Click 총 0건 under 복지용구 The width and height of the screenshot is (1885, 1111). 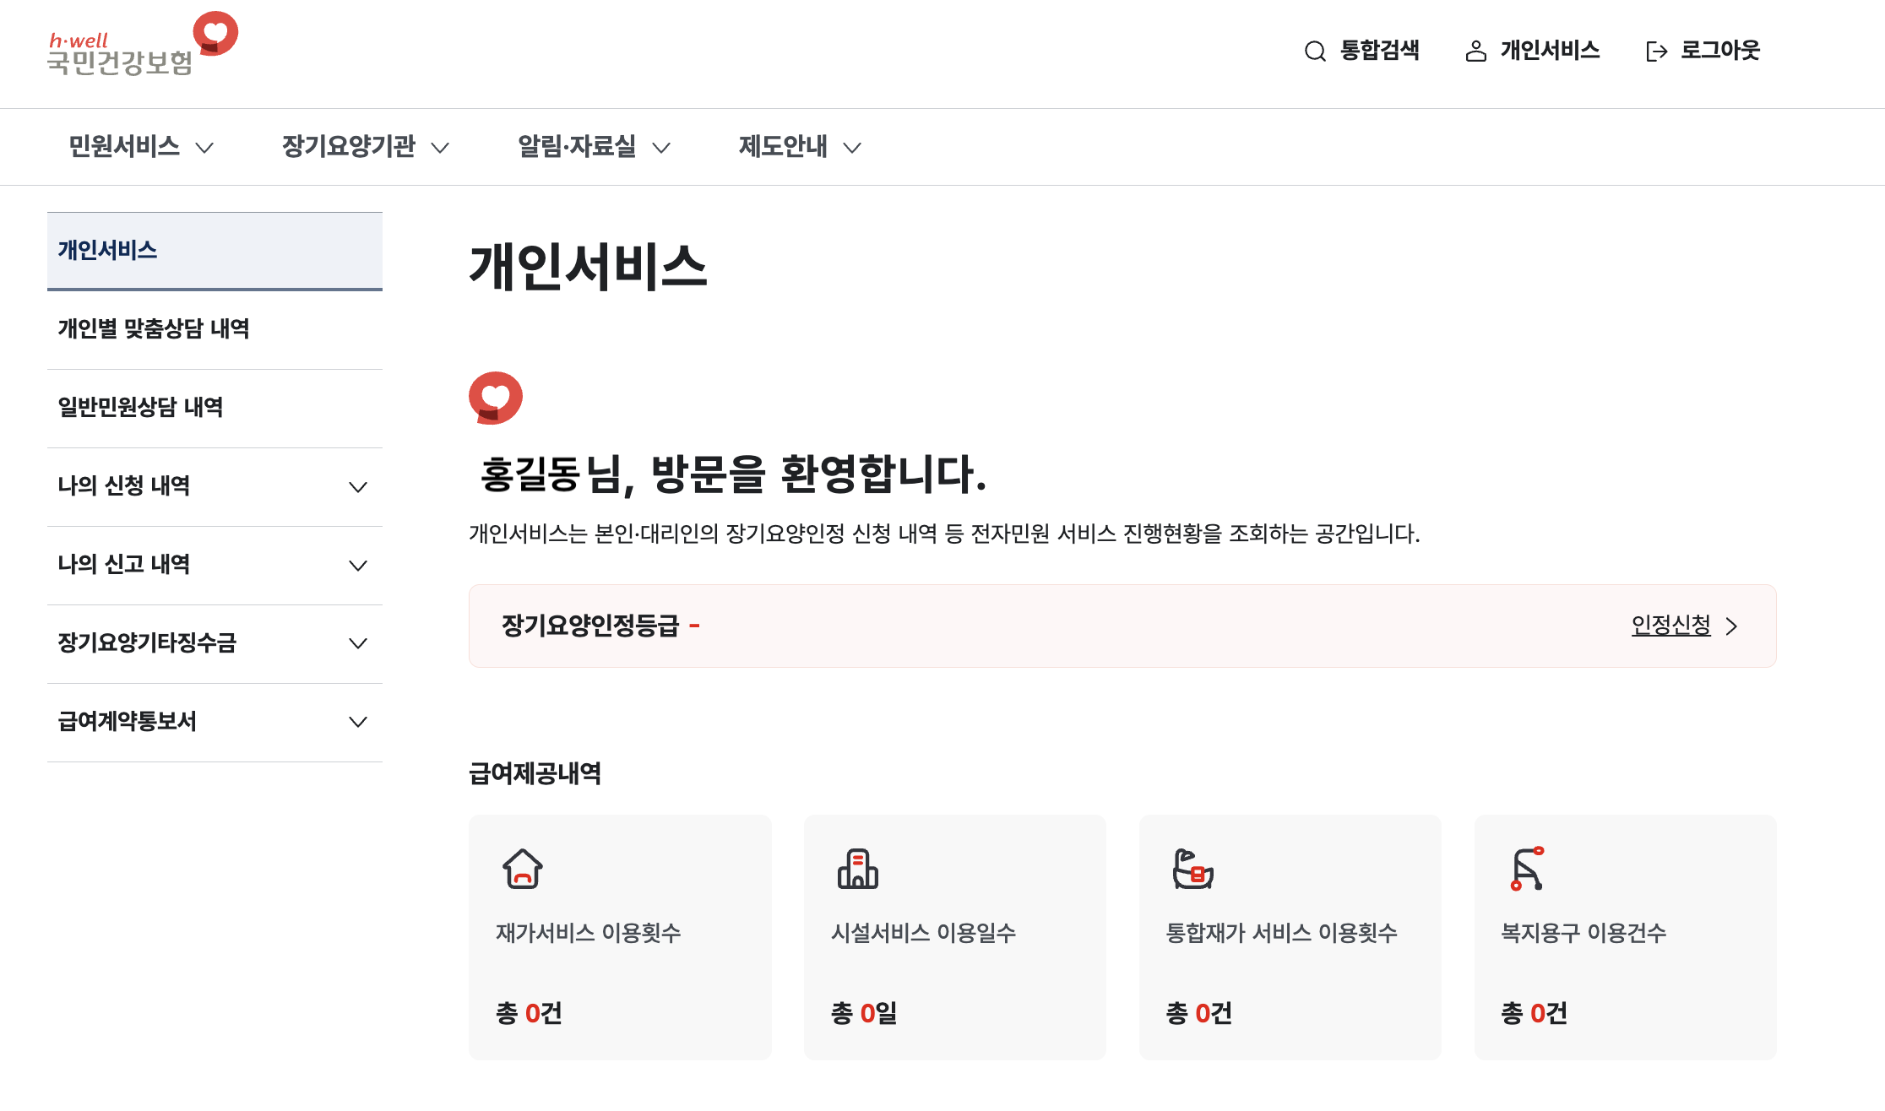click(1535, 1013)
